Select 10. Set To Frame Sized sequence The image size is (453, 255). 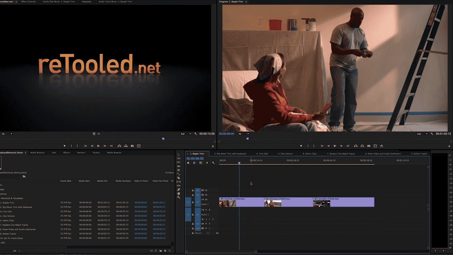[x=11, y=238]
